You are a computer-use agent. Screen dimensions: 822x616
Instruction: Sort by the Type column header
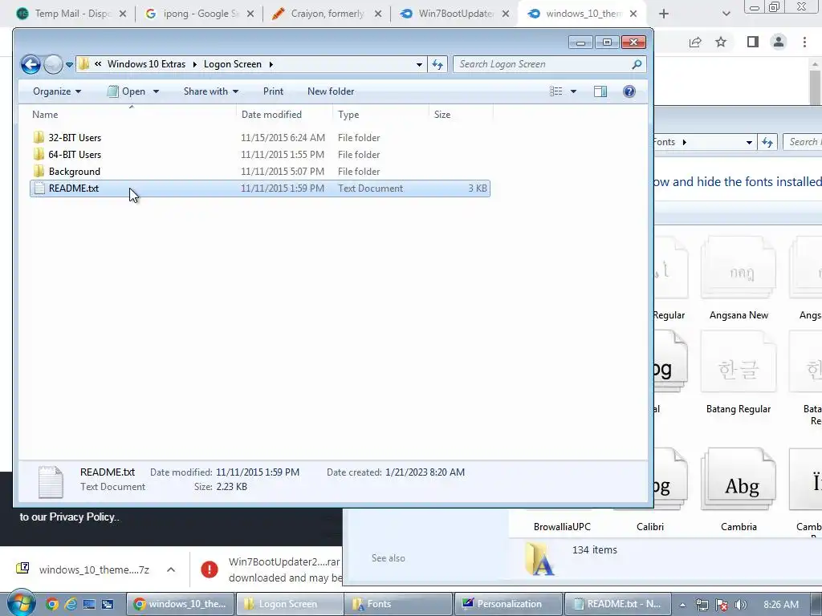[380, 114]
